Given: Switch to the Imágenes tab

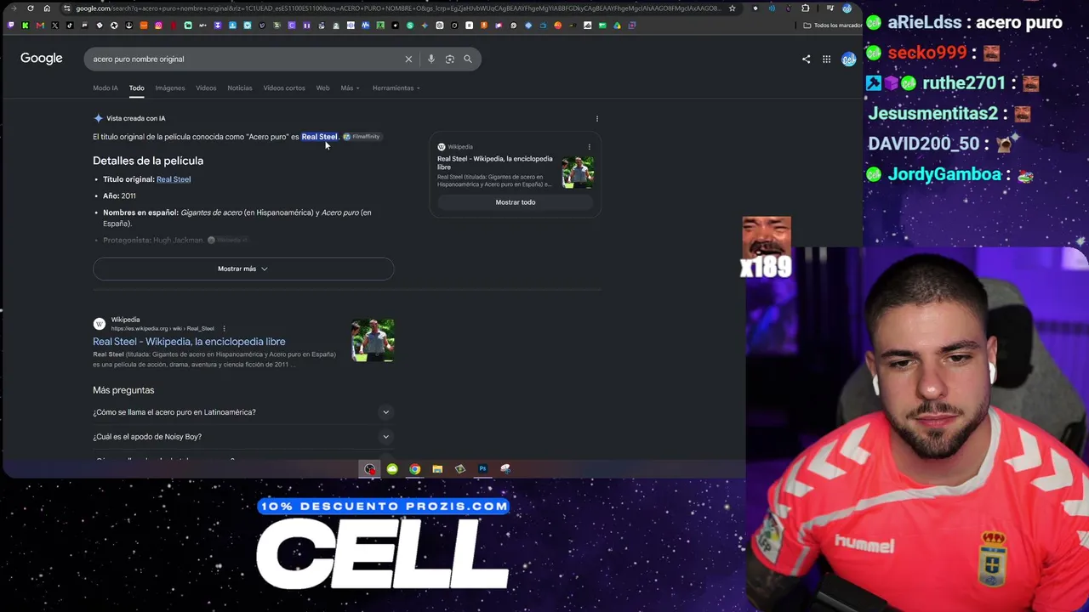Looking at the screenshot, I should [169, 88].
